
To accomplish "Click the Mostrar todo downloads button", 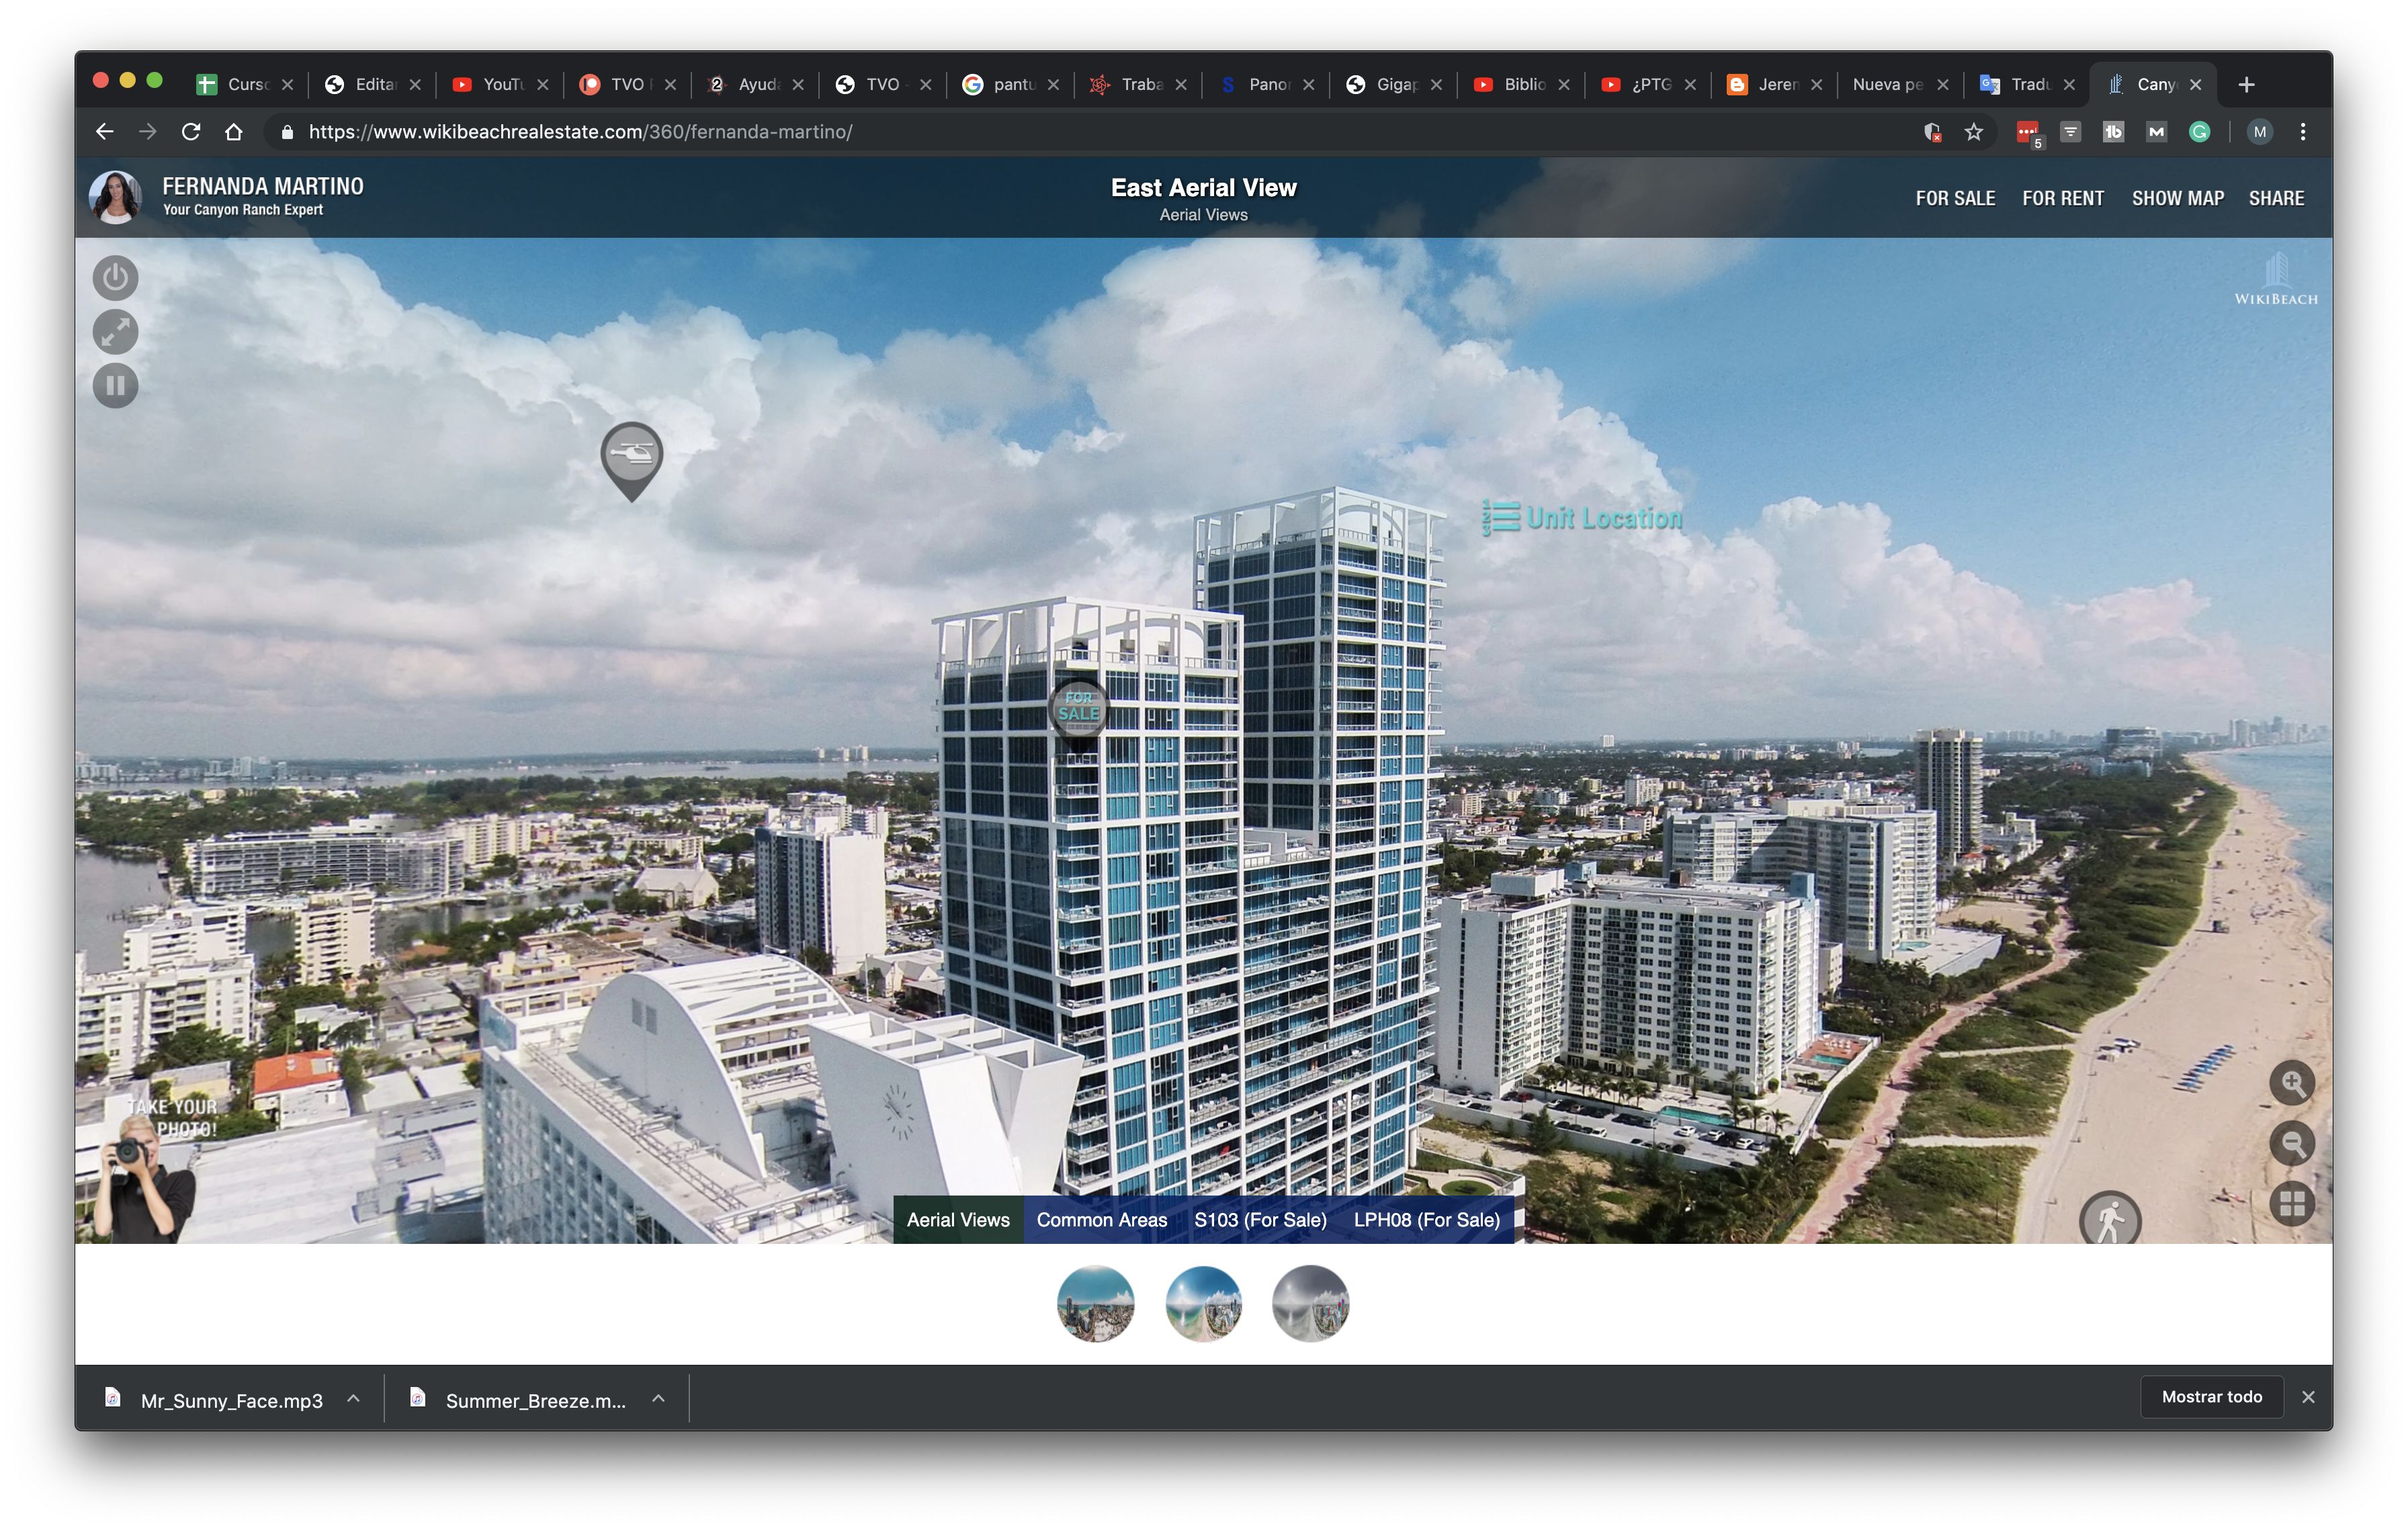I will (2211, 1397).
